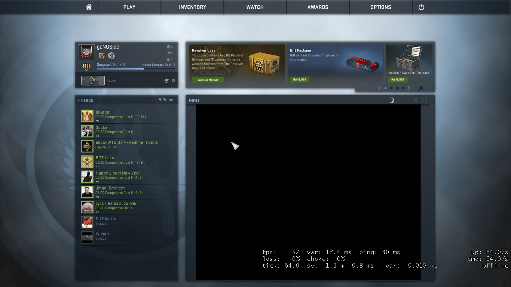Select first store carousel dot

[385, 88]
